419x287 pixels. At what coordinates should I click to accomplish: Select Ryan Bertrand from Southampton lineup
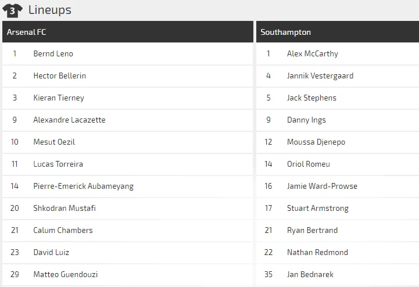coord(312,230)
